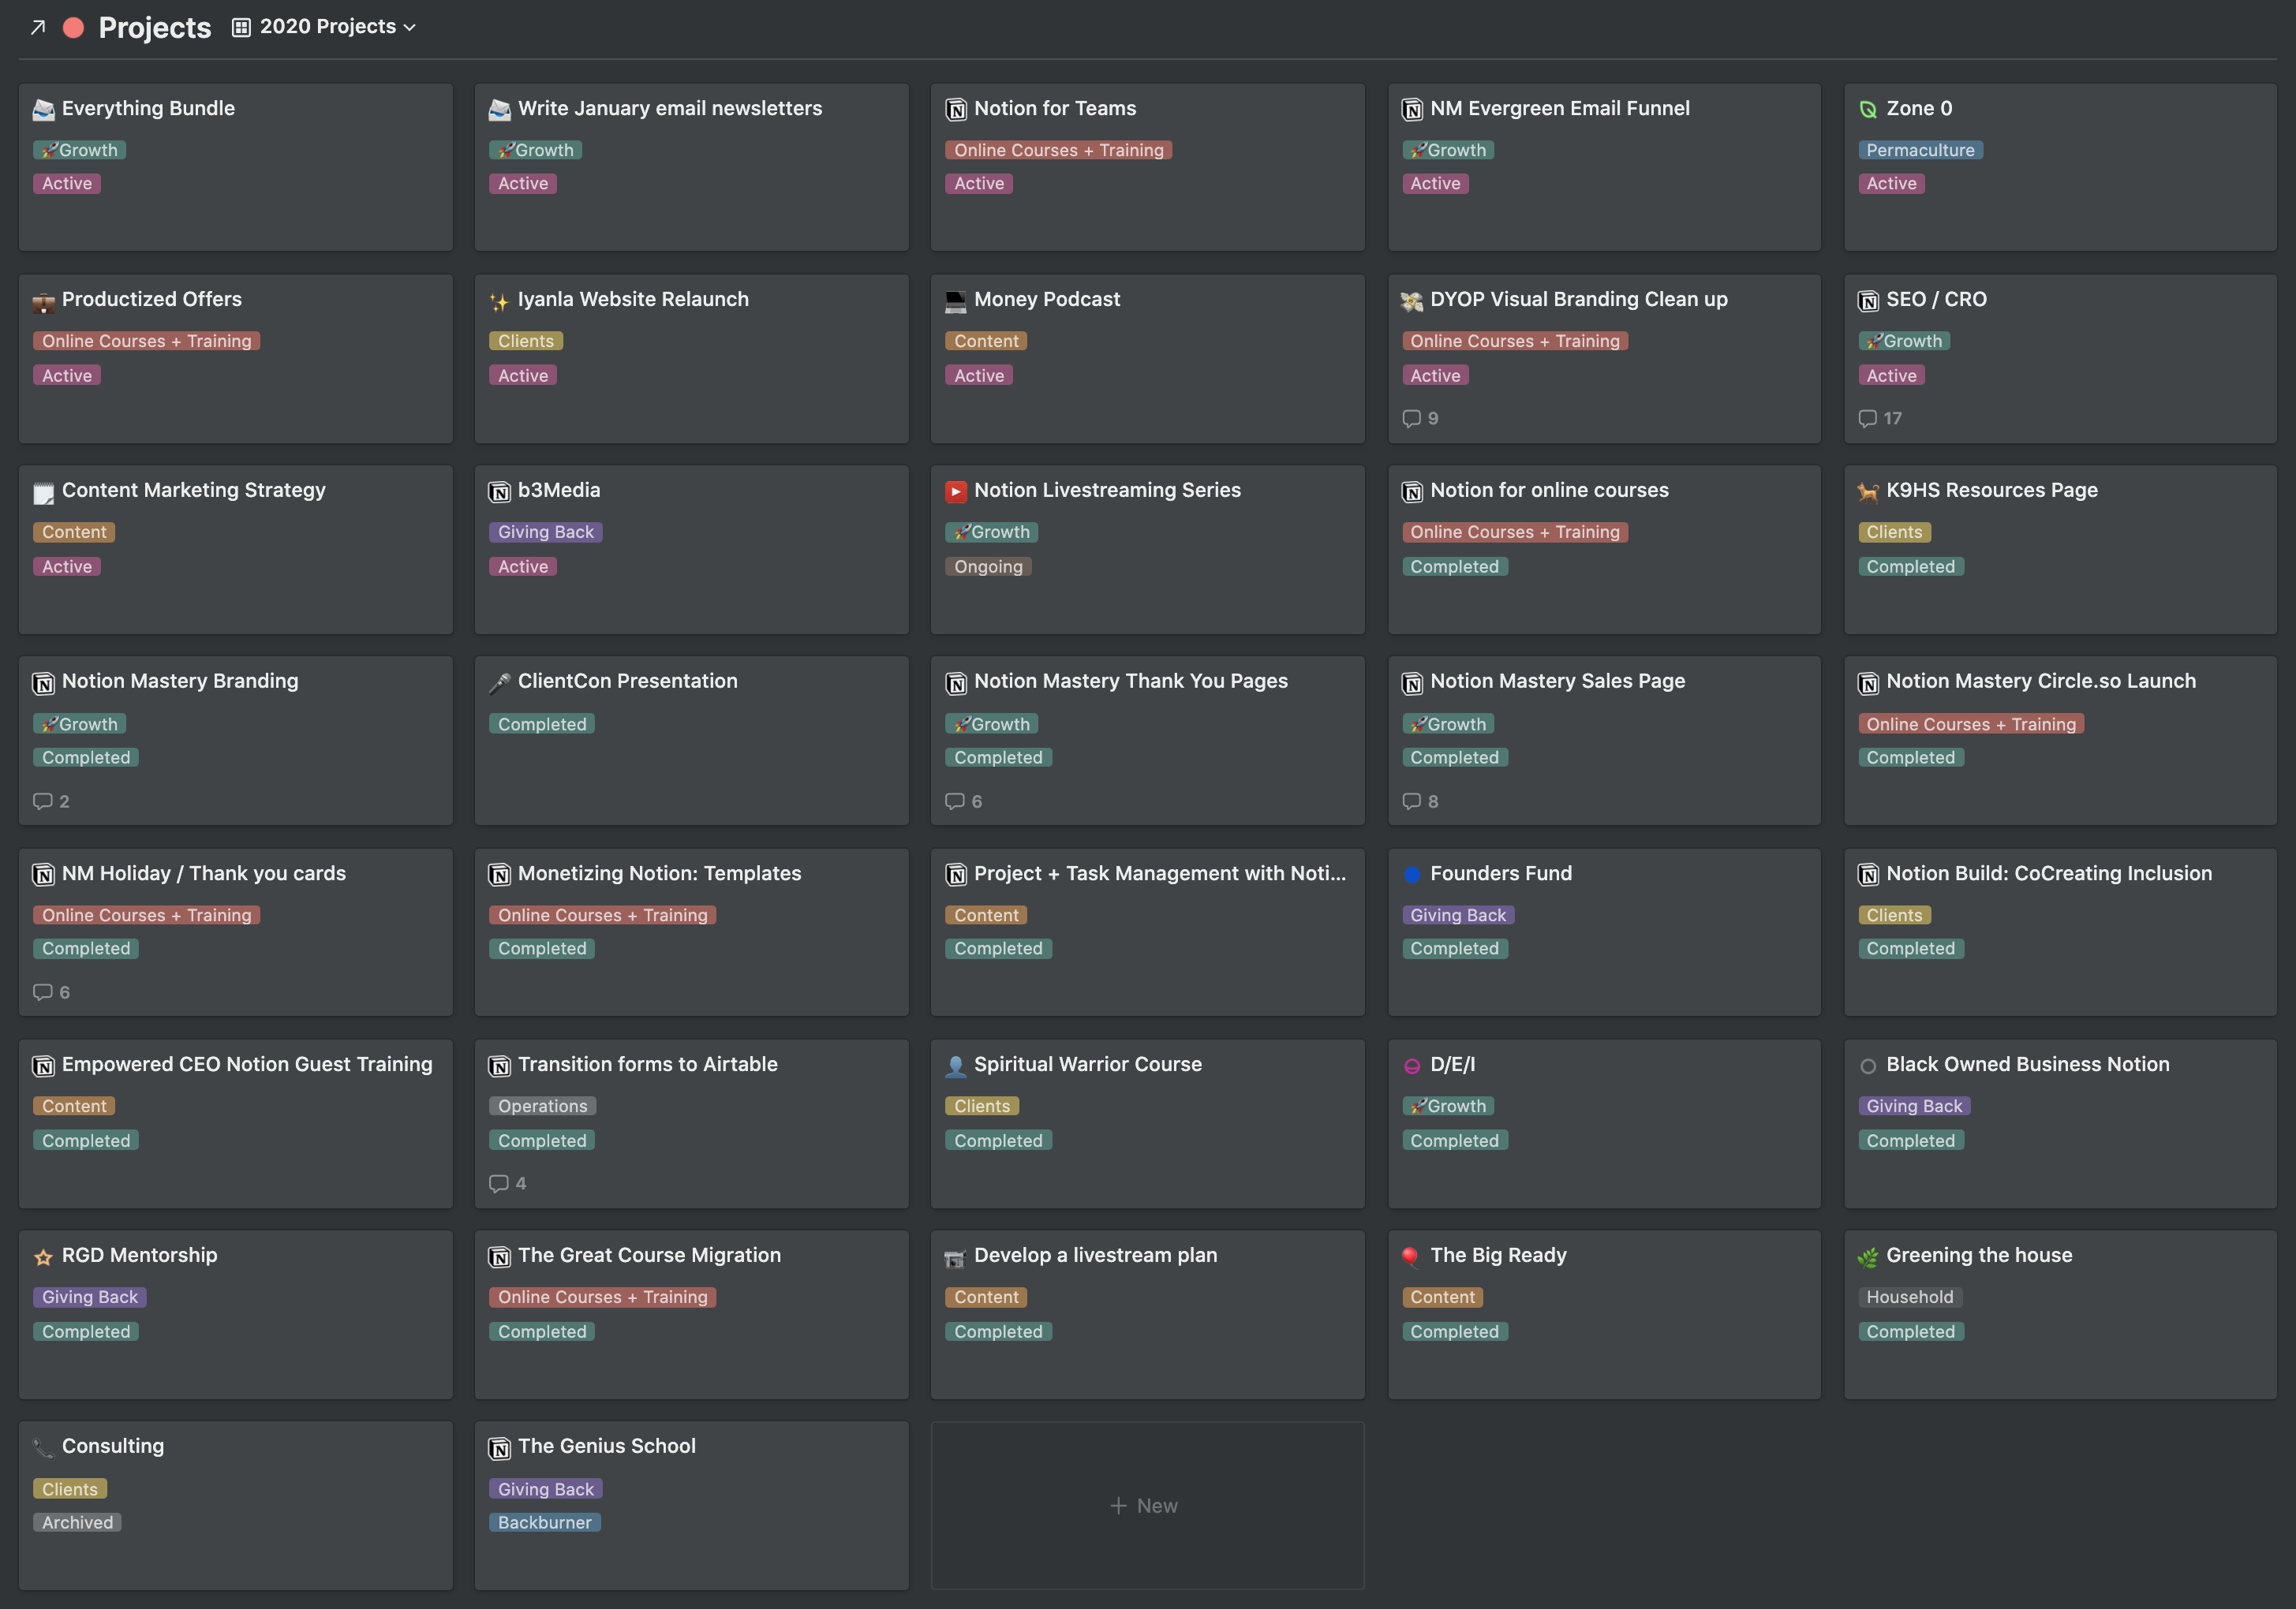Image resolution: width=2296 pixels, height=1609 pixels.
Task: Click the DYOP Visual Branding icon
Action: (x=1412, y=301)
